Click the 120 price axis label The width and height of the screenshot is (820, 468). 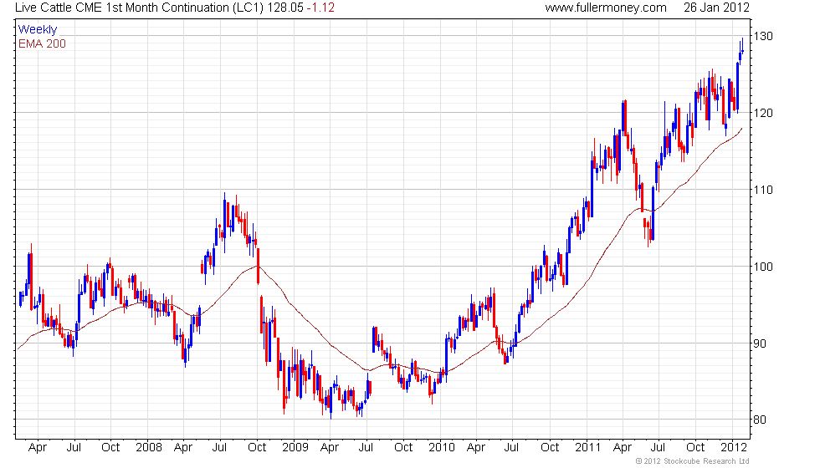pyautogui.click(x=763, y=113)
